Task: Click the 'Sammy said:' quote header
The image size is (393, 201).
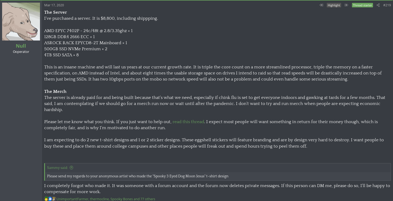Action: (x=57, y=168)
